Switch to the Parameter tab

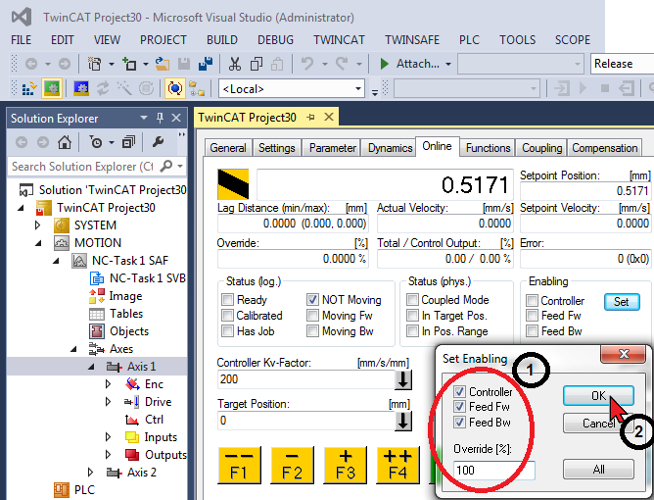pyautogui.click(x=333, y=148)
